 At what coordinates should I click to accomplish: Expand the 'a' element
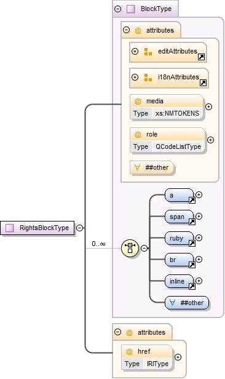(x=199, y=195)
